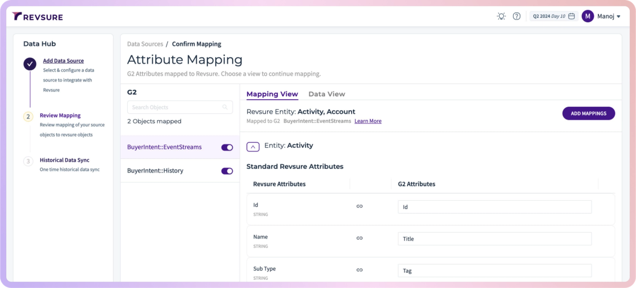The height and width of the screenshot is (288, 636).
Task: Collapse the Entity: Activity section
Action: [x=253, y=146]
